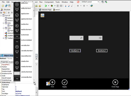This screenshot has width=131, height=96.
Task: Open the Window menu
Action: [65, 2]
